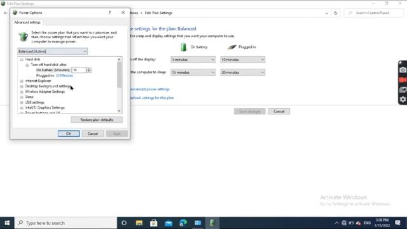Expand the Desktop background settings node
This screenshot has width=407, height=229.
tap(22, 87)
